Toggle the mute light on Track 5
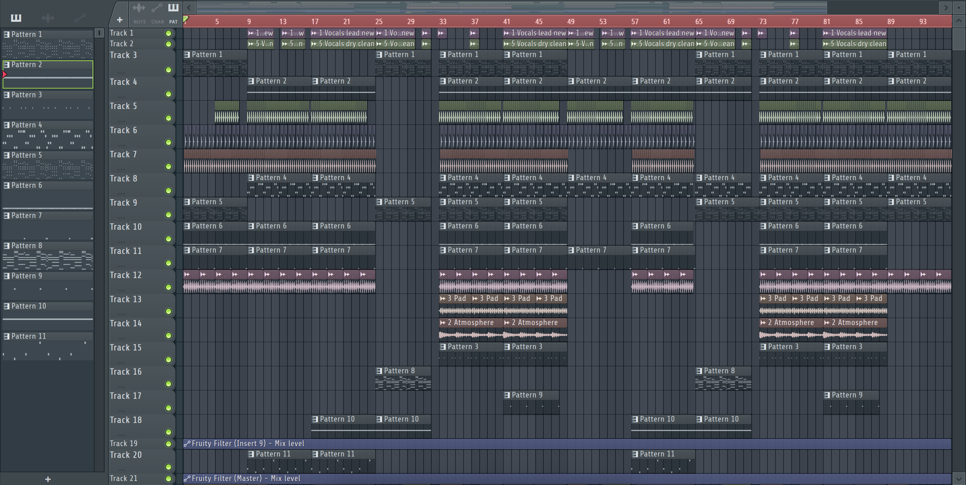Screen dimensions: 966x485 tap(169, 118)
